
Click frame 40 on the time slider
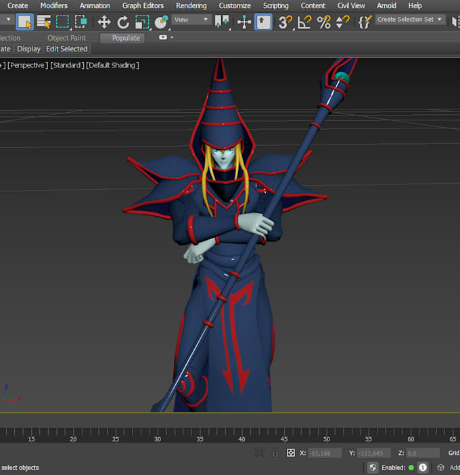(x=241, y=439)
